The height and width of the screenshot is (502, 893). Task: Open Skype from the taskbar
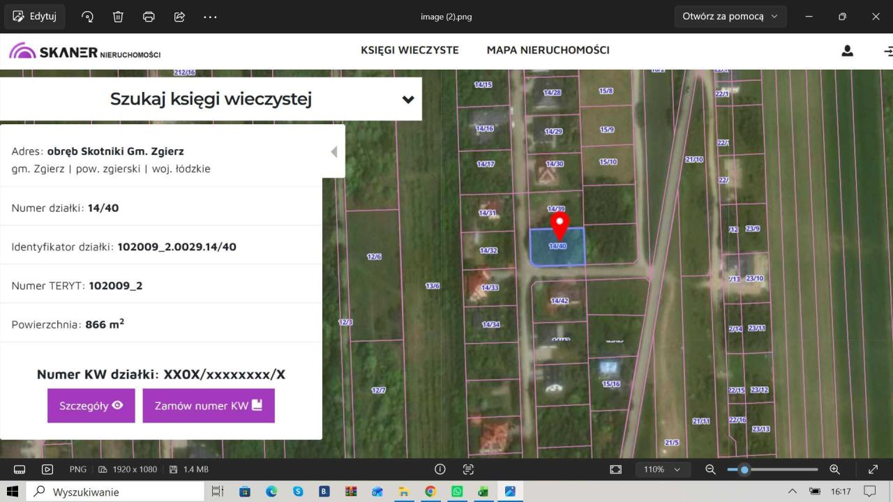tap(298, 492)
